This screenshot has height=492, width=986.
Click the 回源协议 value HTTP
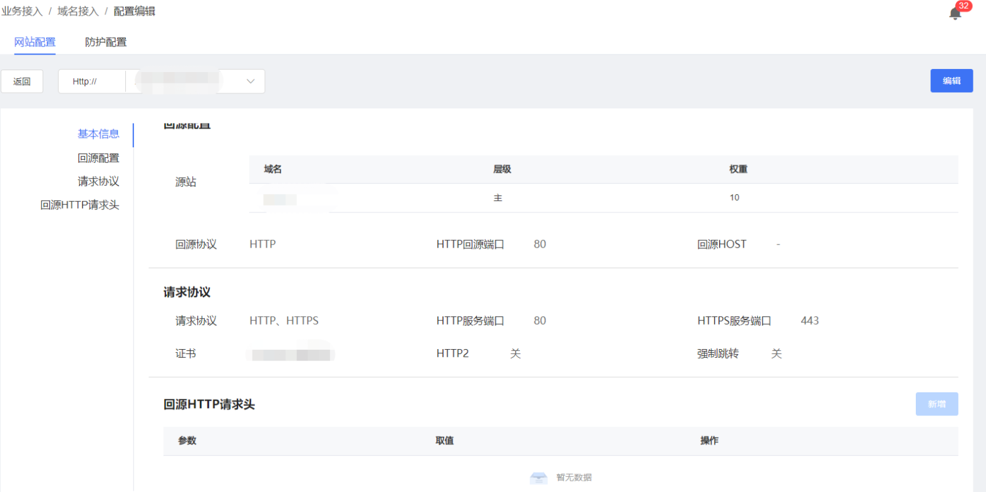pos(262,244)
